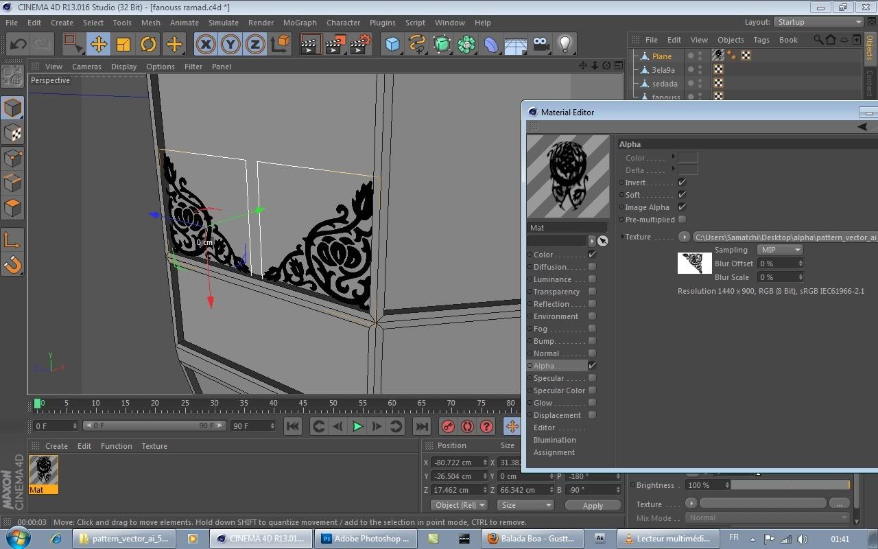The width and height of the screenshot is (878, 549).
Task: Toggle the Color channel checkbox
Action: (592, 255)
